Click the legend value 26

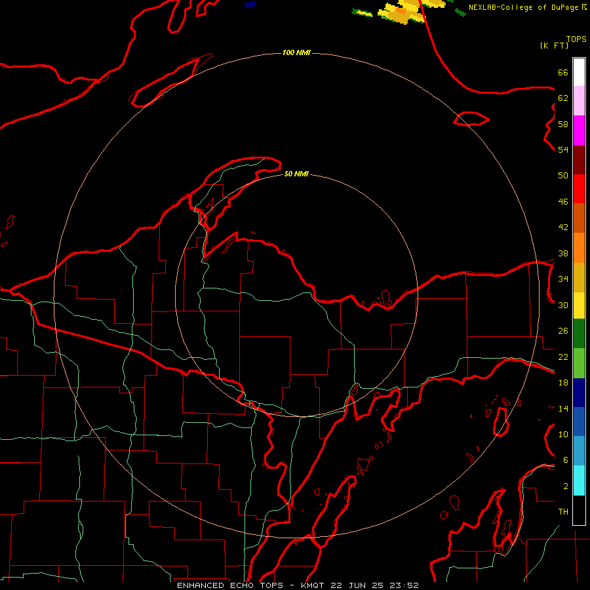[563, 331]
